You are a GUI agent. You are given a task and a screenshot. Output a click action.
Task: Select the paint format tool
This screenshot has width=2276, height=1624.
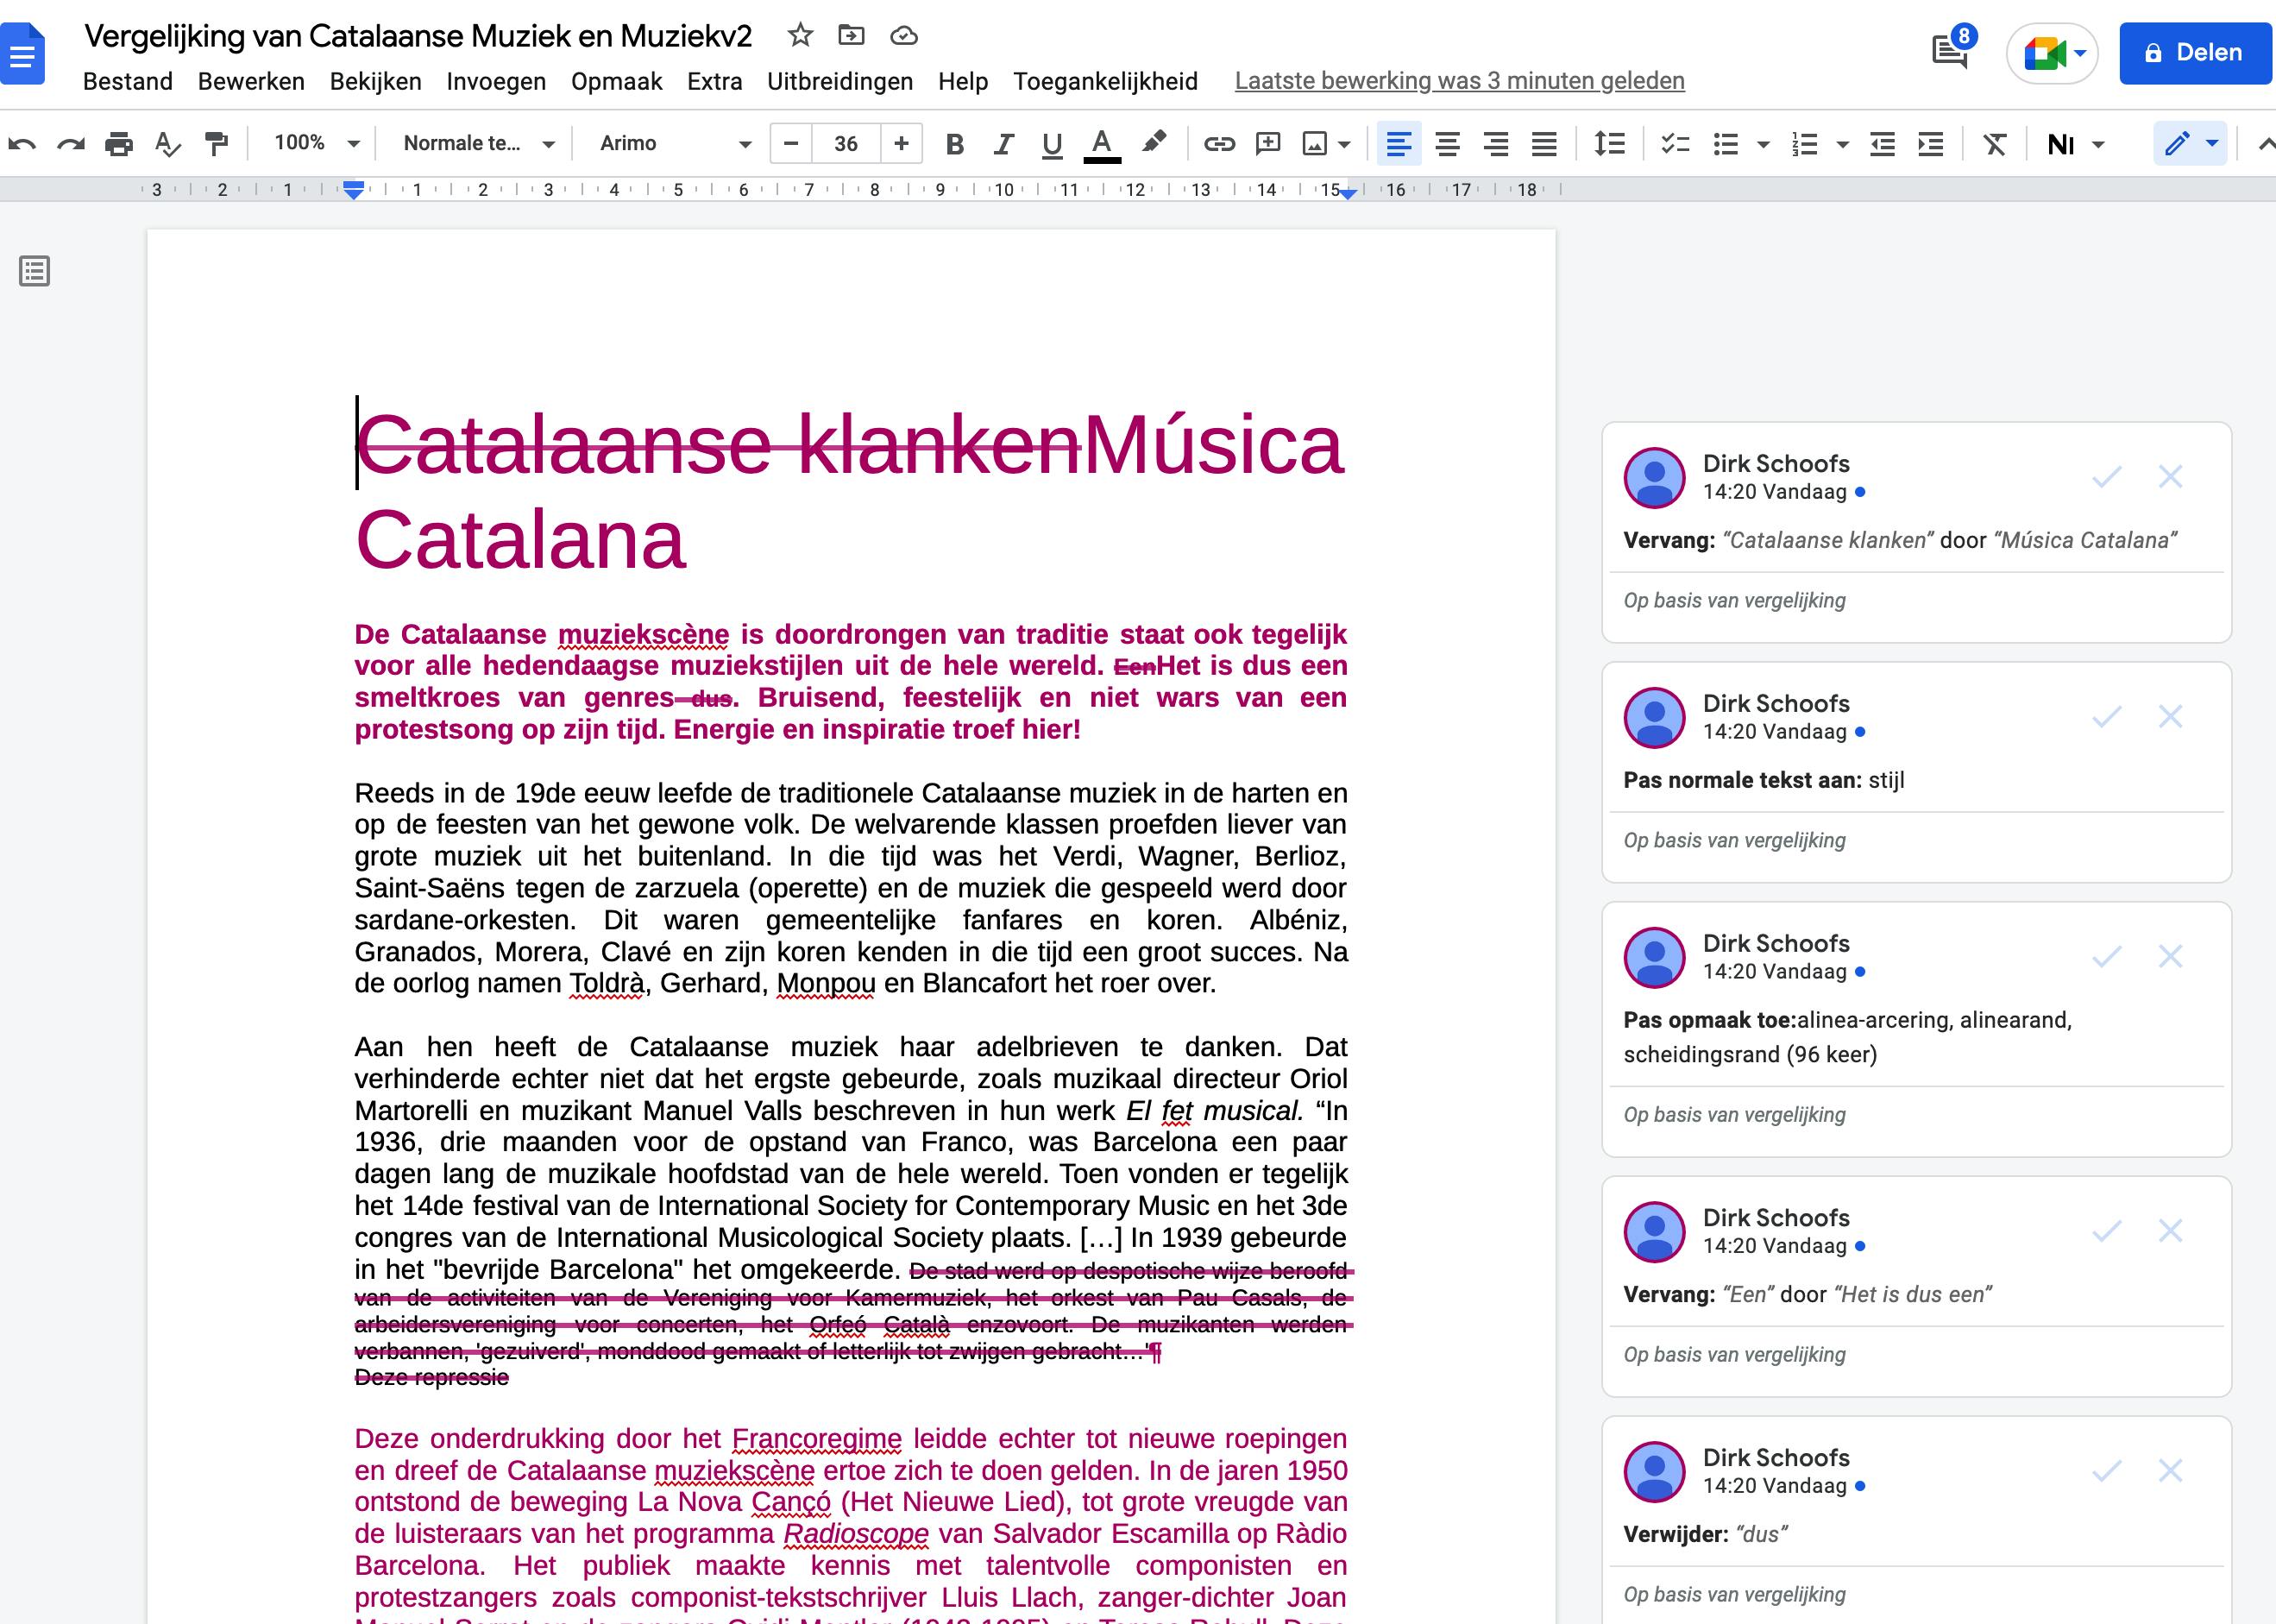[x=216, y=144]
